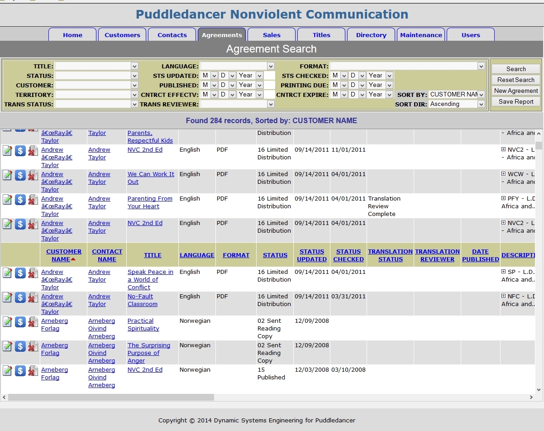Screen dimensions: 544x431
Task: Delete the Parenting From Your Heart agreement
Action: coord(33,200)
